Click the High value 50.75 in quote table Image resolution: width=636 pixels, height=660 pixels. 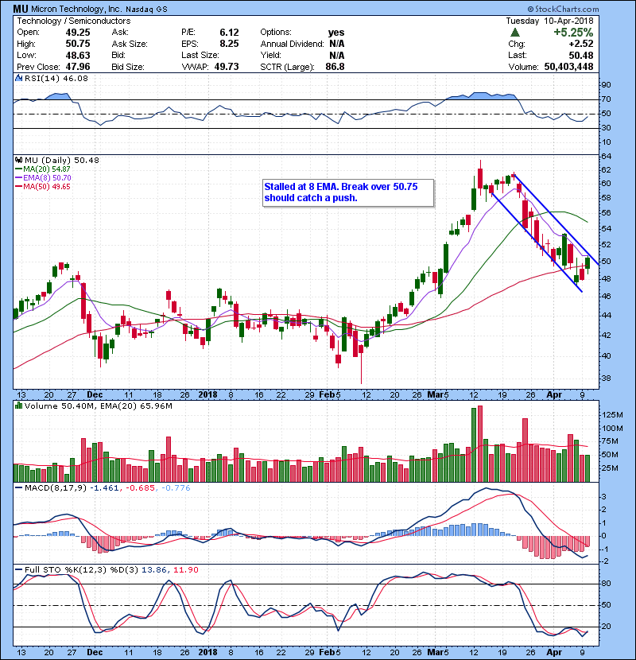(x=77, y=44)
